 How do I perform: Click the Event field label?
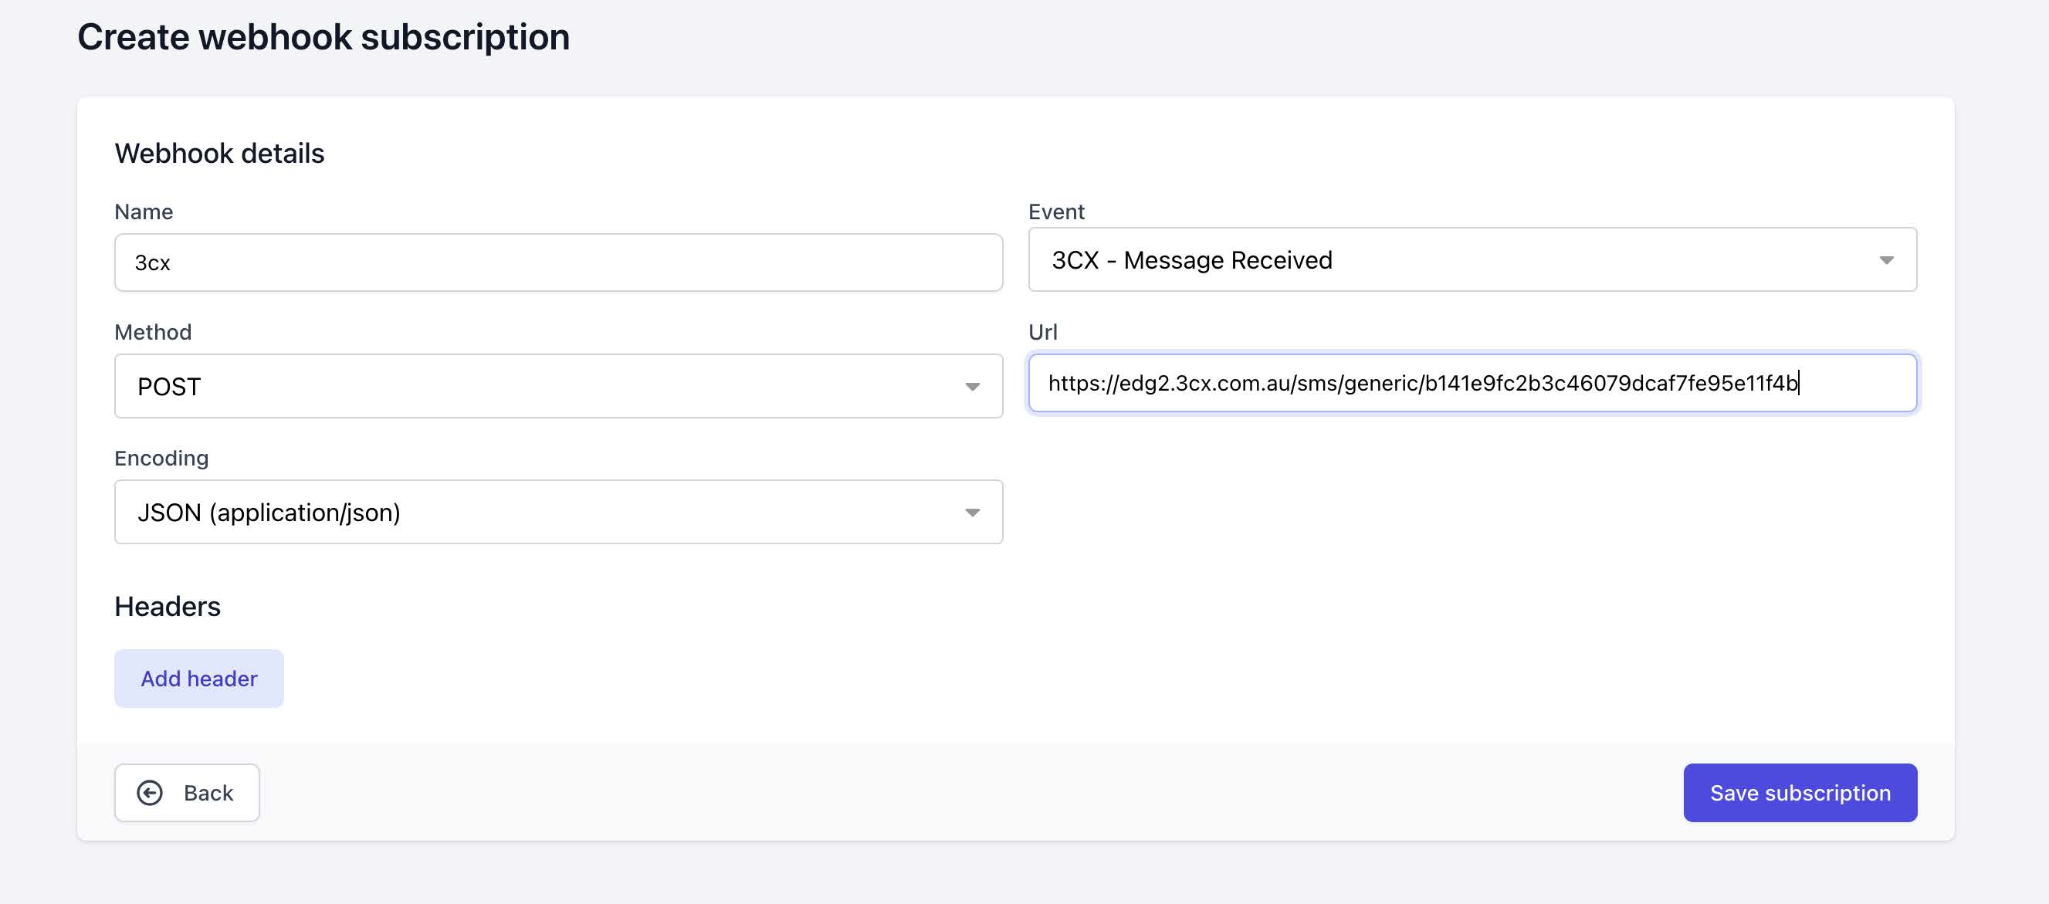pos(1056,212)
